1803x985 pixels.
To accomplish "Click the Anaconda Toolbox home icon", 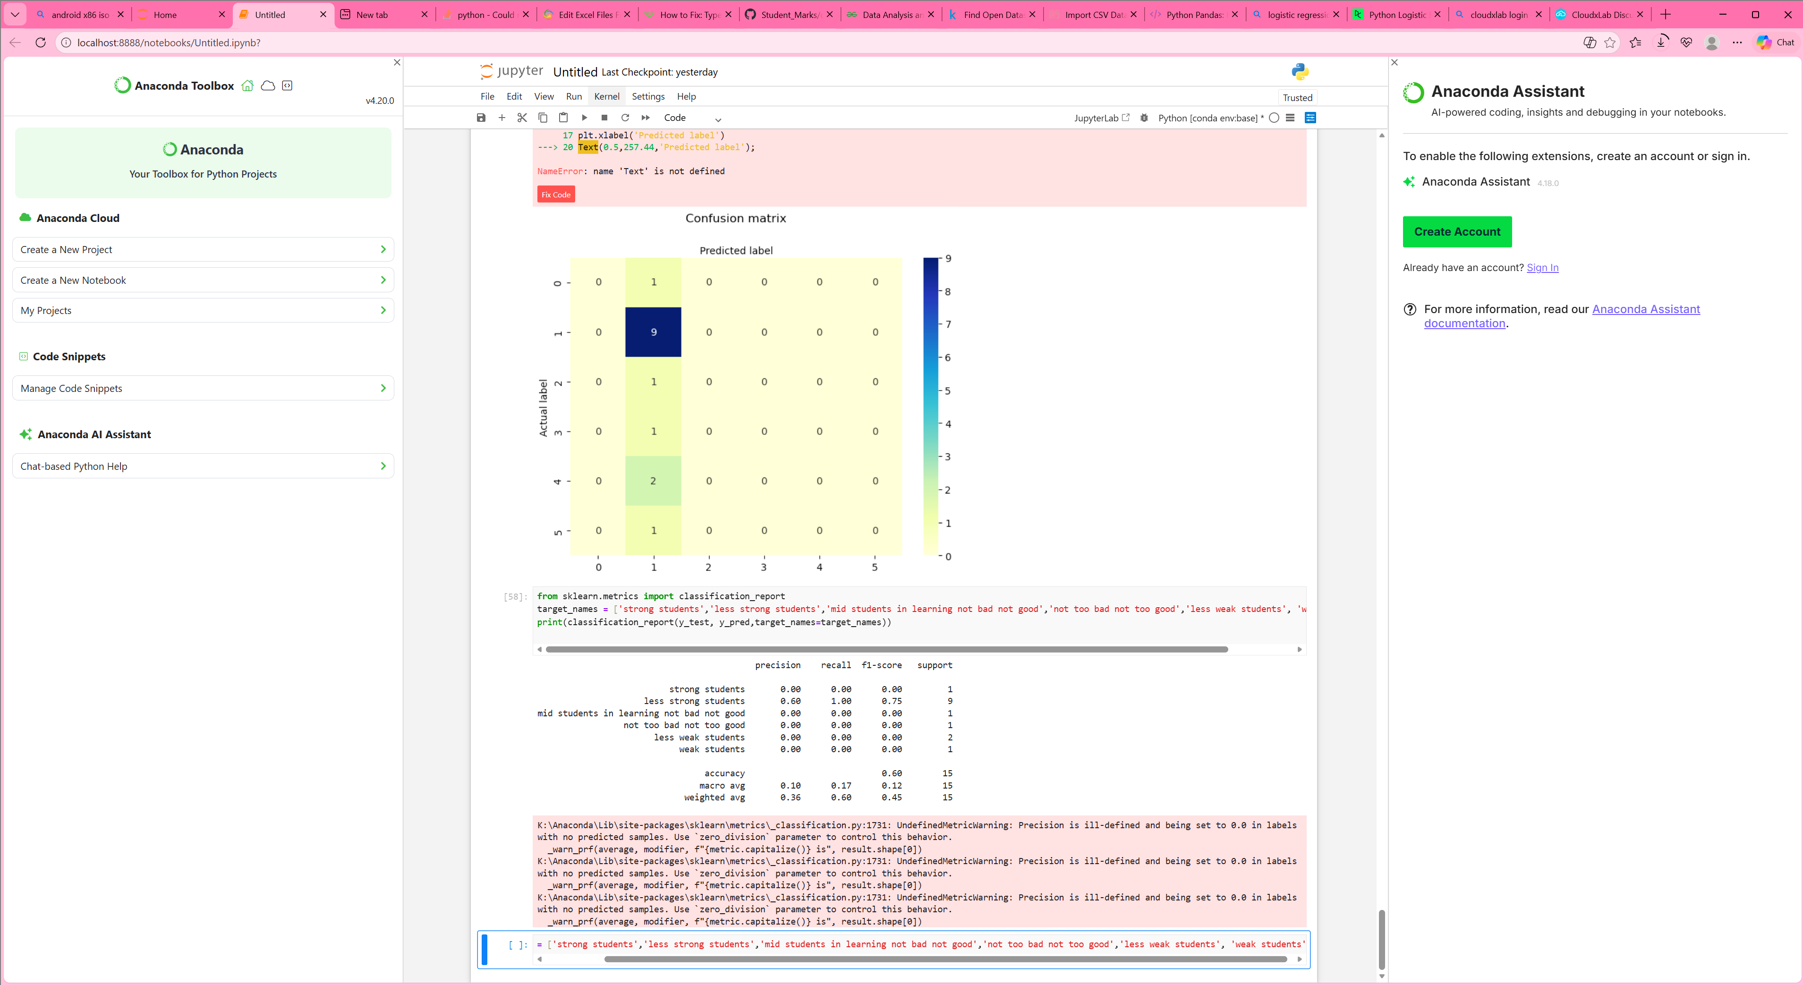I will [x=247, y=85].
